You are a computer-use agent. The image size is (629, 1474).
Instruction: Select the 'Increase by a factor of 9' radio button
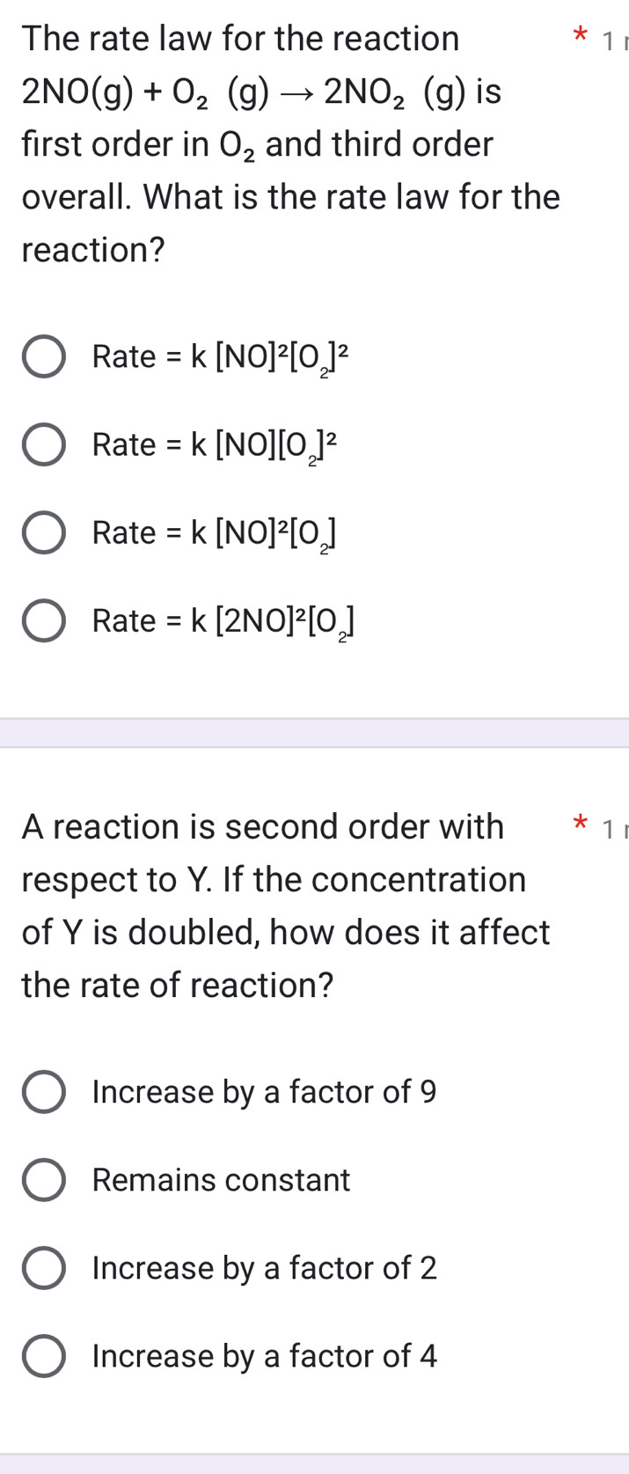click(x=43, y=1092)
